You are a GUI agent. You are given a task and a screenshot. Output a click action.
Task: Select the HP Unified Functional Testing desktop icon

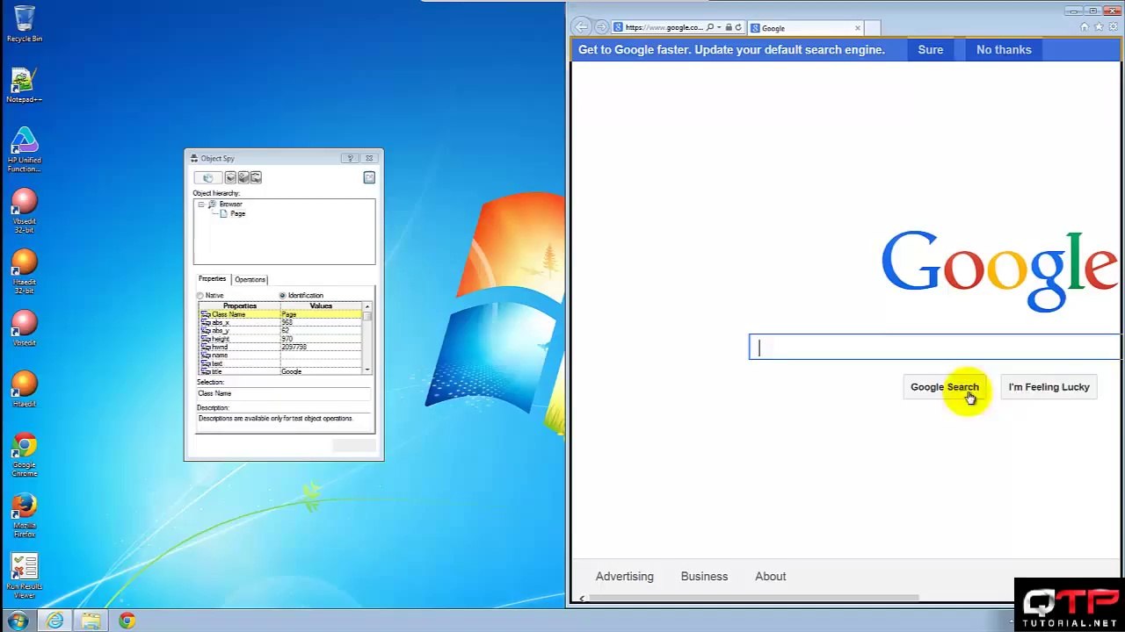(25, 150)
